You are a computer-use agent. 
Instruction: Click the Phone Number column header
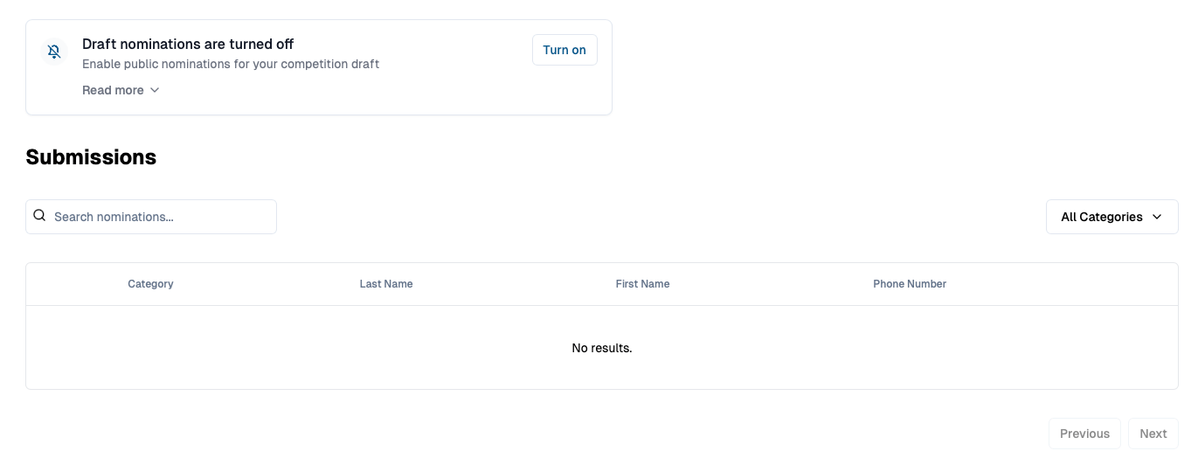pos(910,284)
